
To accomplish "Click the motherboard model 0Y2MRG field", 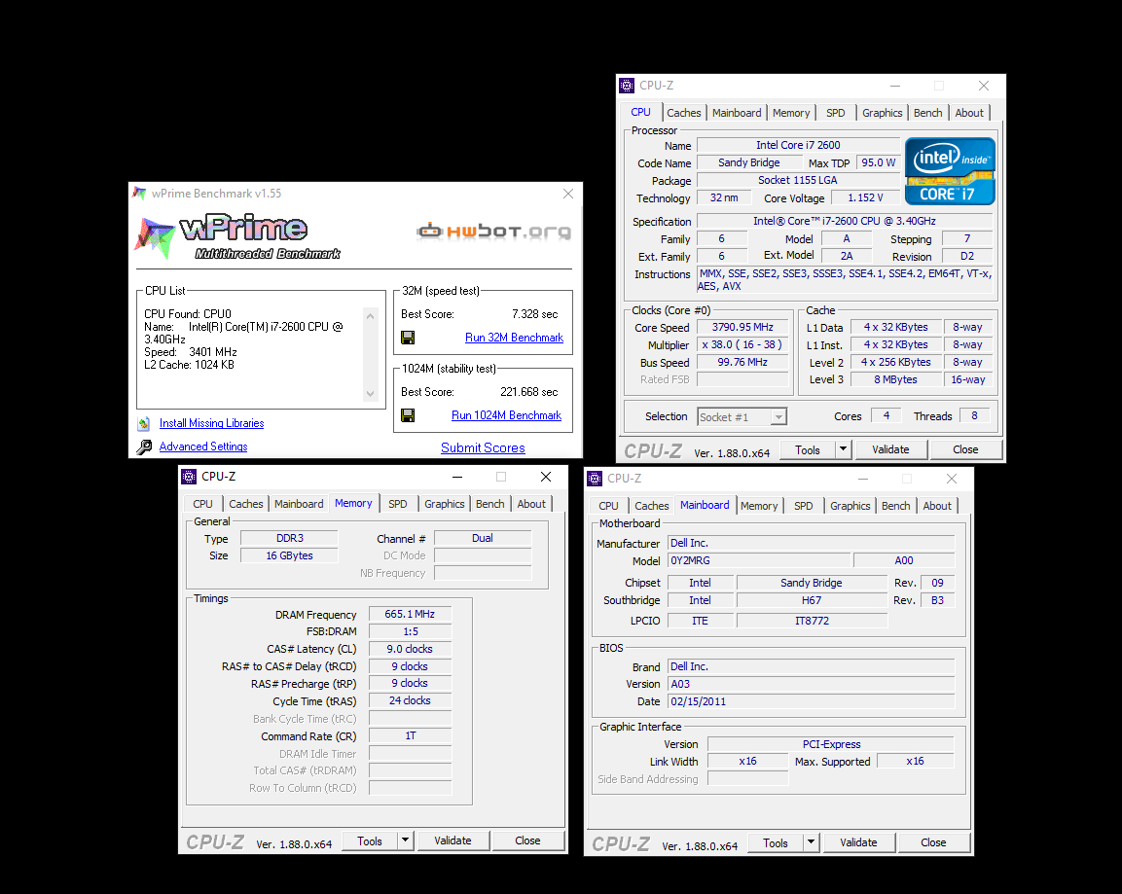I will [x=759, y=560].
